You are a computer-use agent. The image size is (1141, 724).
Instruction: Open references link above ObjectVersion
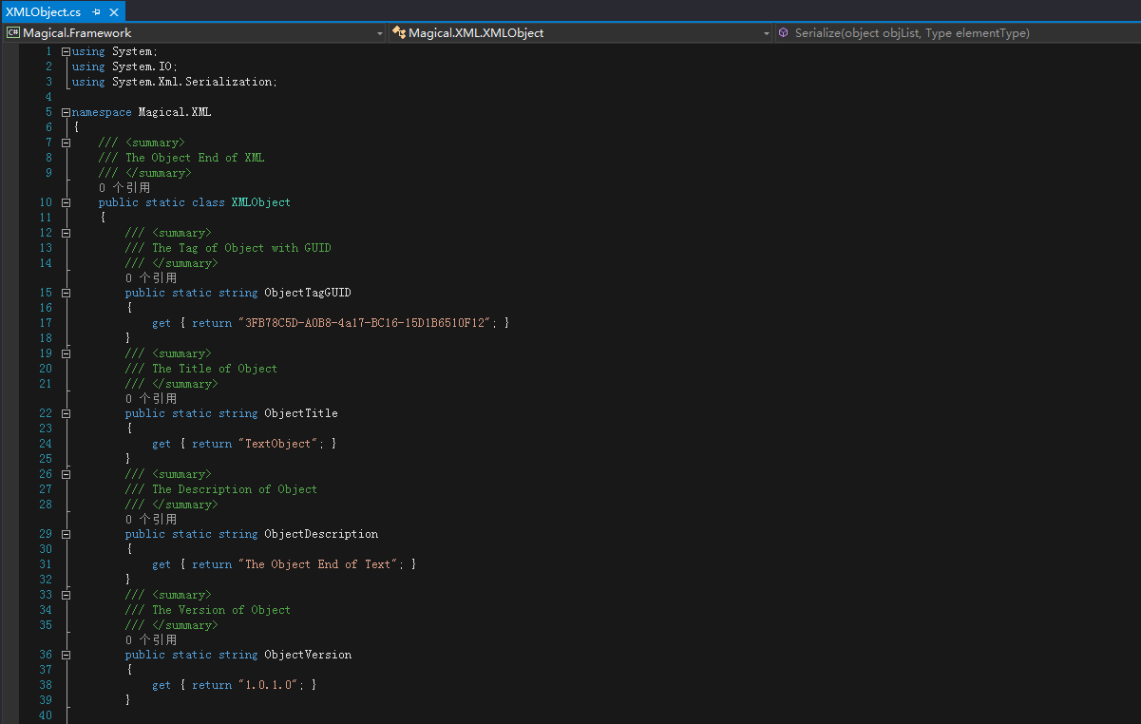tap(151, 640)
